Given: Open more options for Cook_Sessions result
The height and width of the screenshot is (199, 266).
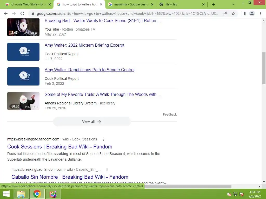Looking at the screenshot, I should coord(103,139).
